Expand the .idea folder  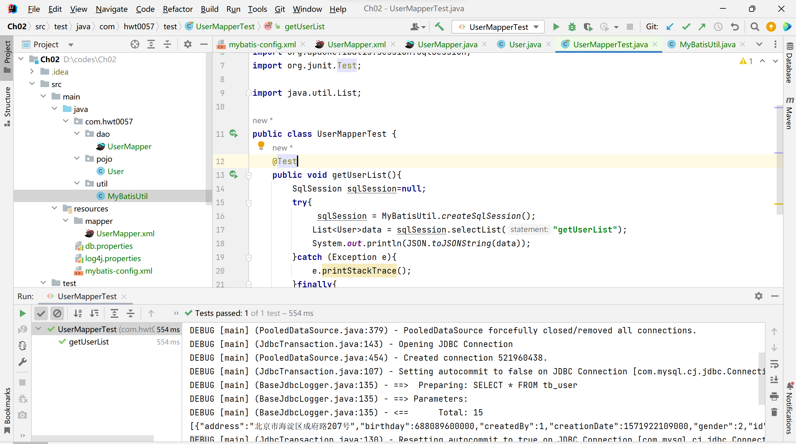coord(32,72)
